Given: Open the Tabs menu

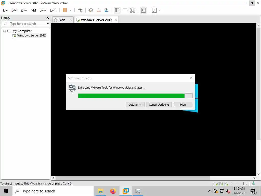Looking at the screenshot, I should [x=43, y=10].
